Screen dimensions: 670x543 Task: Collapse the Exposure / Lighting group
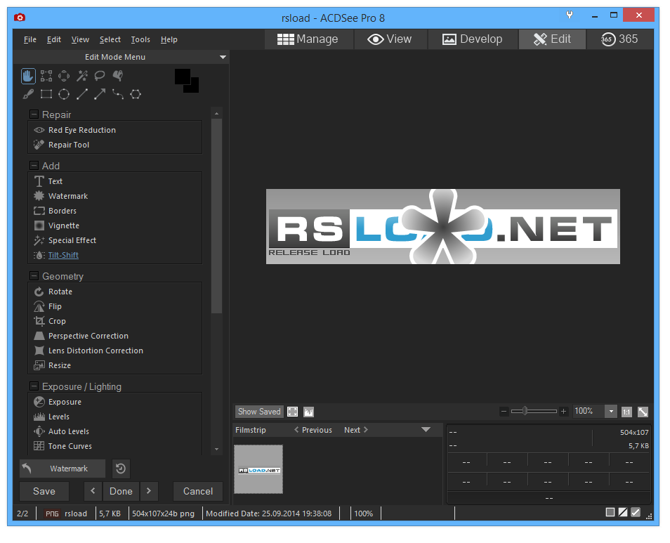click(x=34, y=386)
